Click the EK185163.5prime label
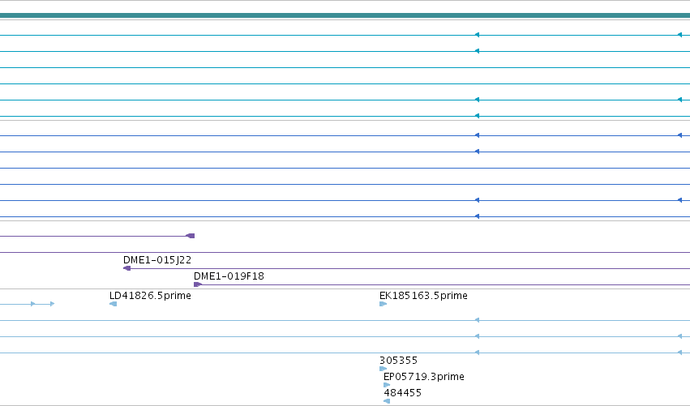 coord(423,296)
